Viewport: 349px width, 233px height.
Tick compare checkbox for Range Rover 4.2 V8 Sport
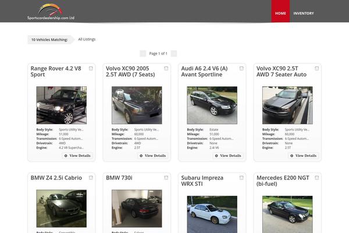(x=91, y=69)
